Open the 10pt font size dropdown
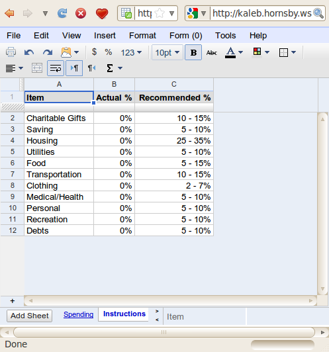The height and width of the screenshot is (352, 329). point(167,52)
